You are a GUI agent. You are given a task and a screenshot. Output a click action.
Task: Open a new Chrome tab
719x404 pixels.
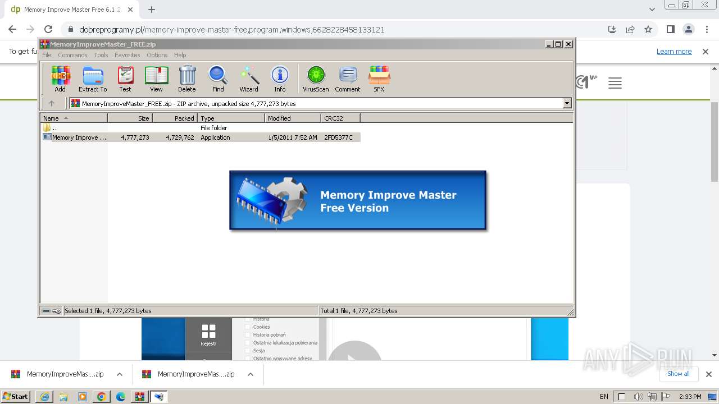click(x=152, y=10)
